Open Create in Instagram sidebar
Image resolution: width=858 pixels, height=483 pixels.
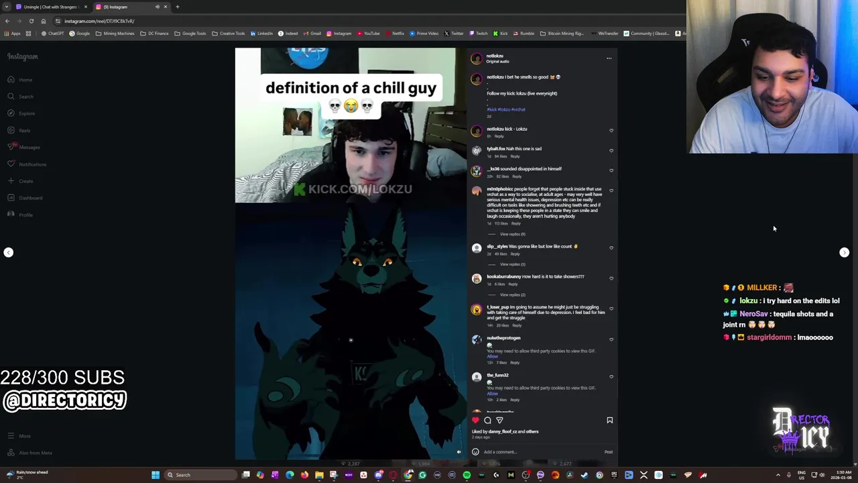point(19,181)
